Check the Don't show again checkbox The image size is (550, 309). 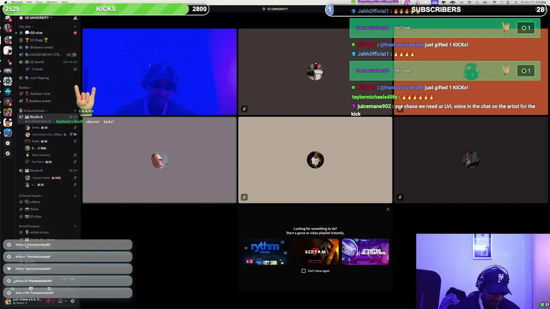tap(303, 271)
